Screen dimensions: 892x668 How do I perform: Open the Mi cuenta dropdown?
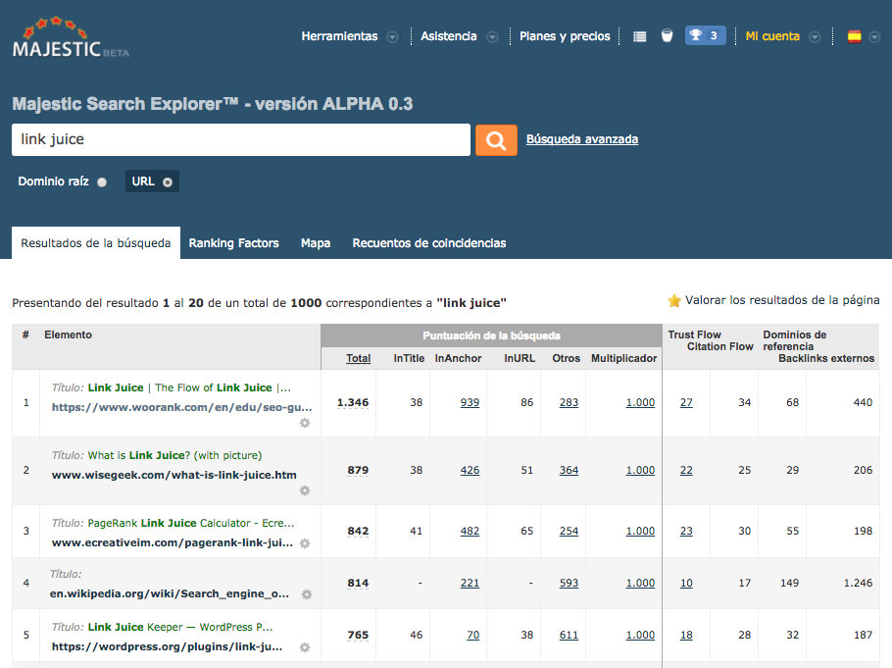coord(783,36)
